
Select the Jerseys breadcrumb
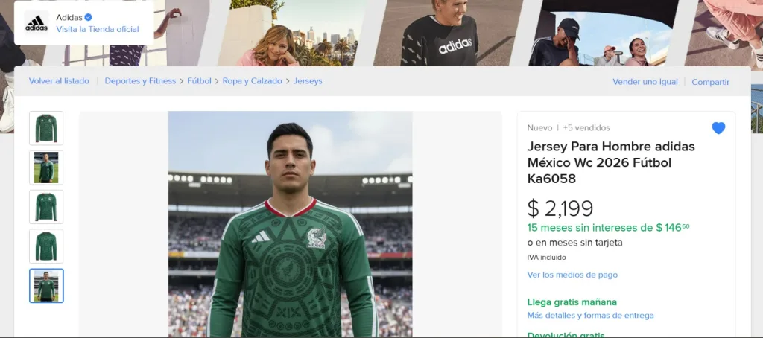pyautogui.click(x=308, y=80)
